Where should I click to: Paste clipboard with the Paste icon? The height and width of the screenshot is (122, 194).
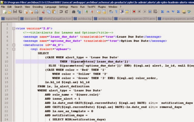coord(54,12)
